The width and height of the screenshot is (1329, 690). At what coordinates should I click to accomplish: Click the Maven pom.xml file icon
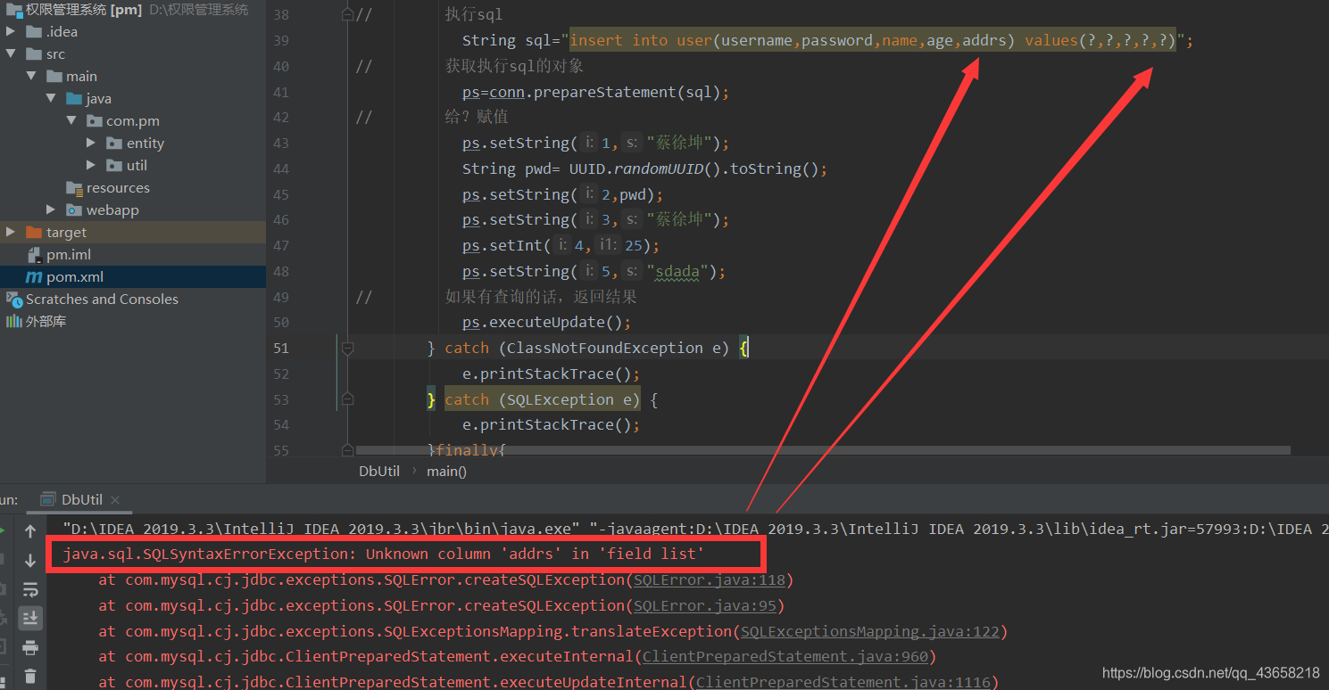34,277
